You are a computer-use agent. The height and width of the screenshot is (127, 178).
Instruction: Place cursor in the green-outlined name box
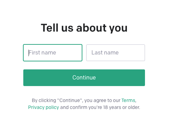point(53,53)
